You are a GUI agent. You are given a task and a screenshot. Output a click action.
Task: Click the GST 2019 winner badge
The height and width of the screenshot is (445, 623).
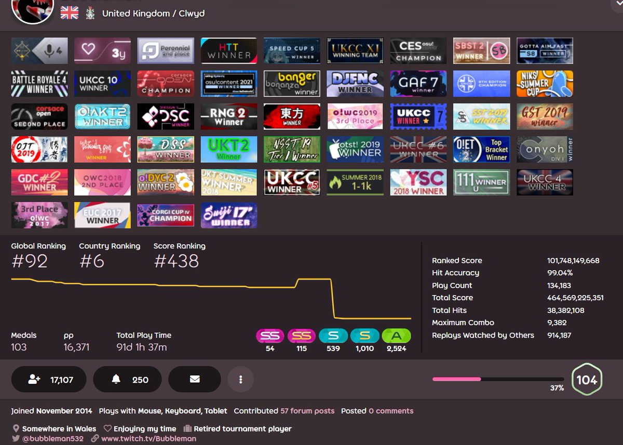[x=545, y=117]
